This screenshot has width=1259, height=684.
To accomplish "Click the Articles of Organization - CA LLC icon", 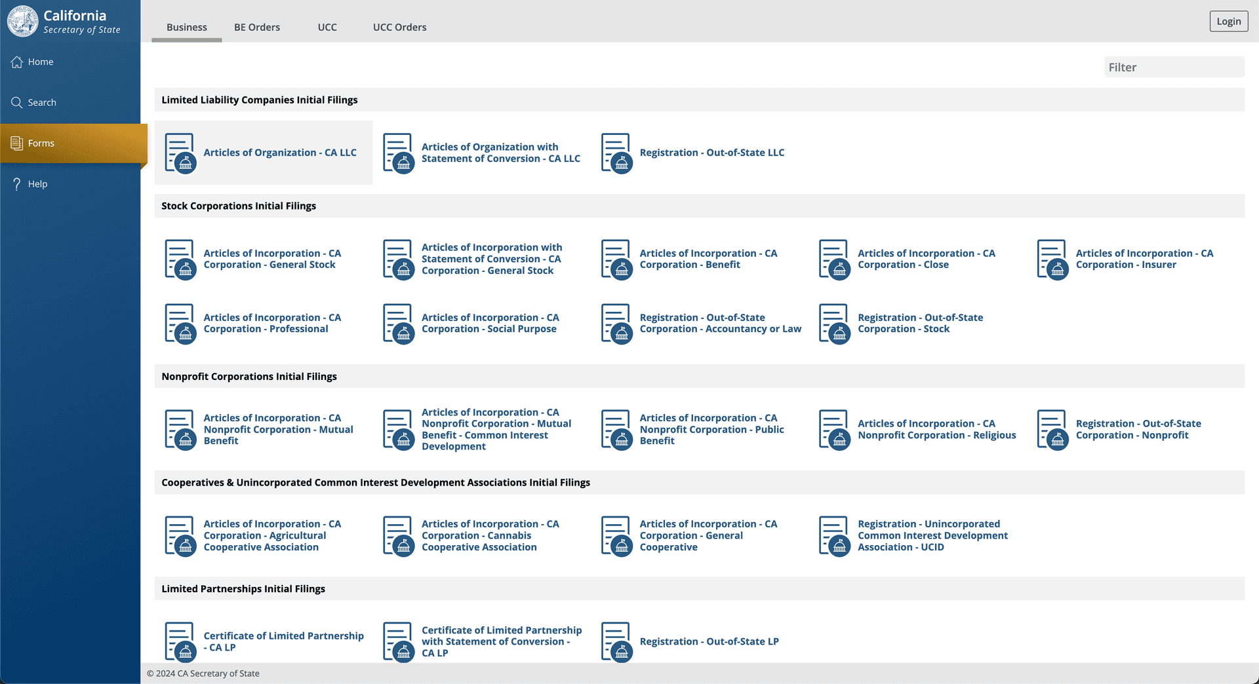I will [180, 153].
